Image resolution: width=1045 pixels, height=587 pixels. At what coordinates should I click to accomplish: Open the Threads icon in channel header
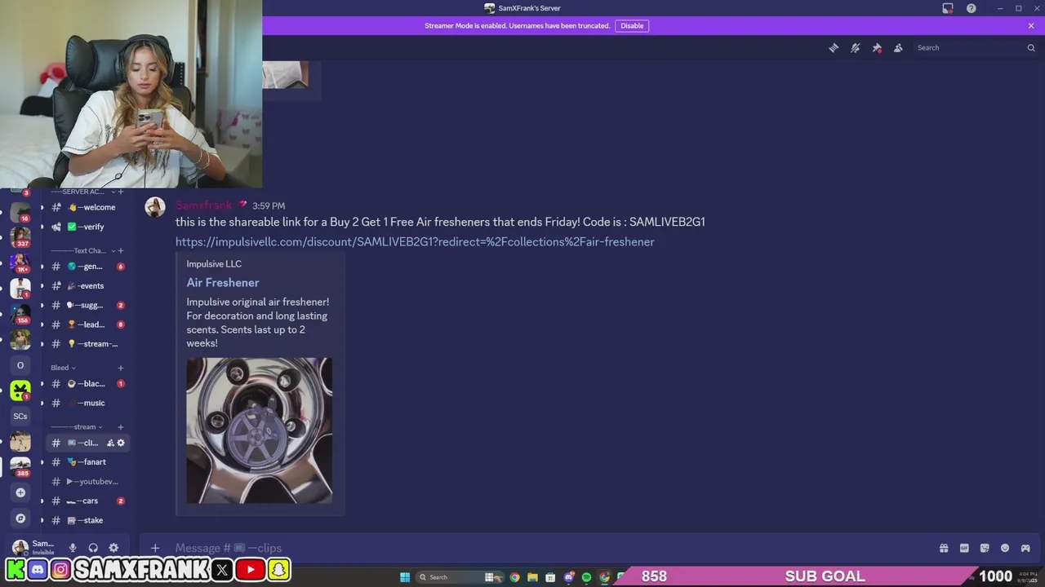(834, 48)
